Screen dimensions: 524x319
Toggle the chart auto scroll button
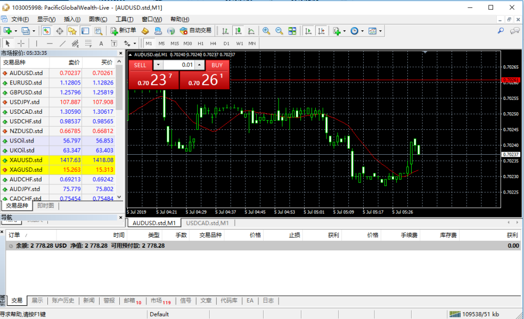point(308,31)
